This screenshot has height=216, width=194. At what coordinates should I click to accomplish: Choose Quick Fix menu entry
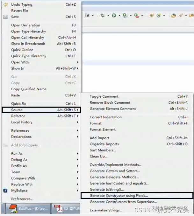pos(41,104)
